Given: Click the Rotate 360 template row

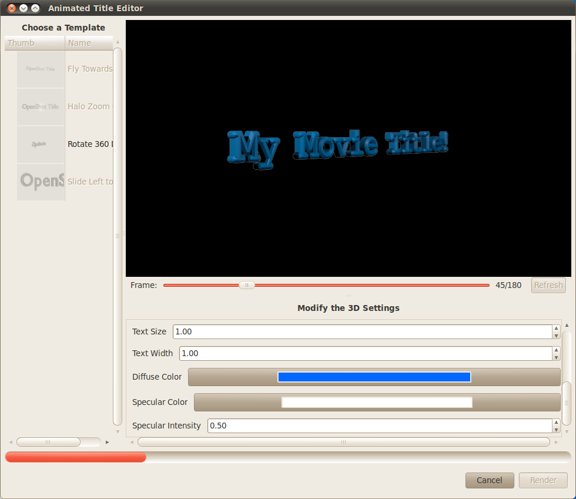Looking at the screenshot, I should point(89,144).
